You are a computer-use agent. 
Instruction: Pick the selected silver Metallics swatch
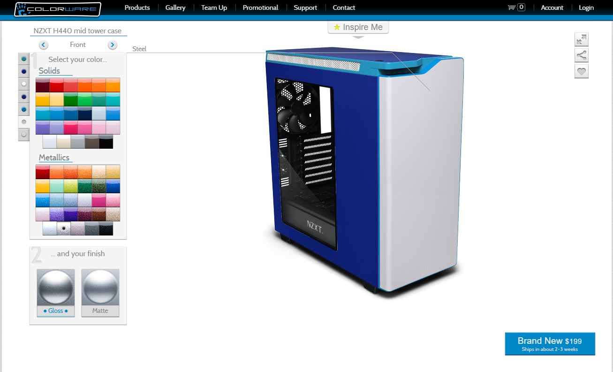[64, 228]
